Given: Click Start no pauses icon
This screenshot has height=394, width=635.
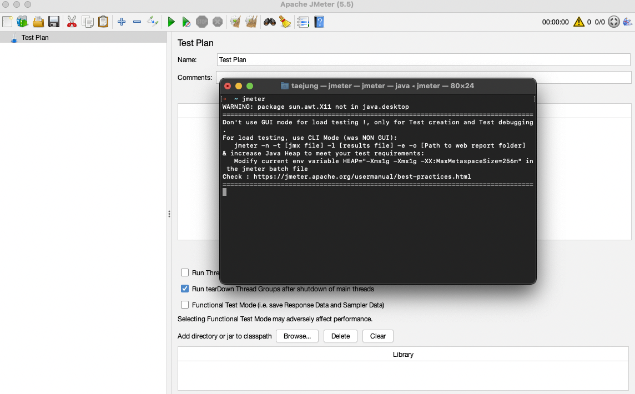Looking at the screenshot, I should tap(187, 22).
